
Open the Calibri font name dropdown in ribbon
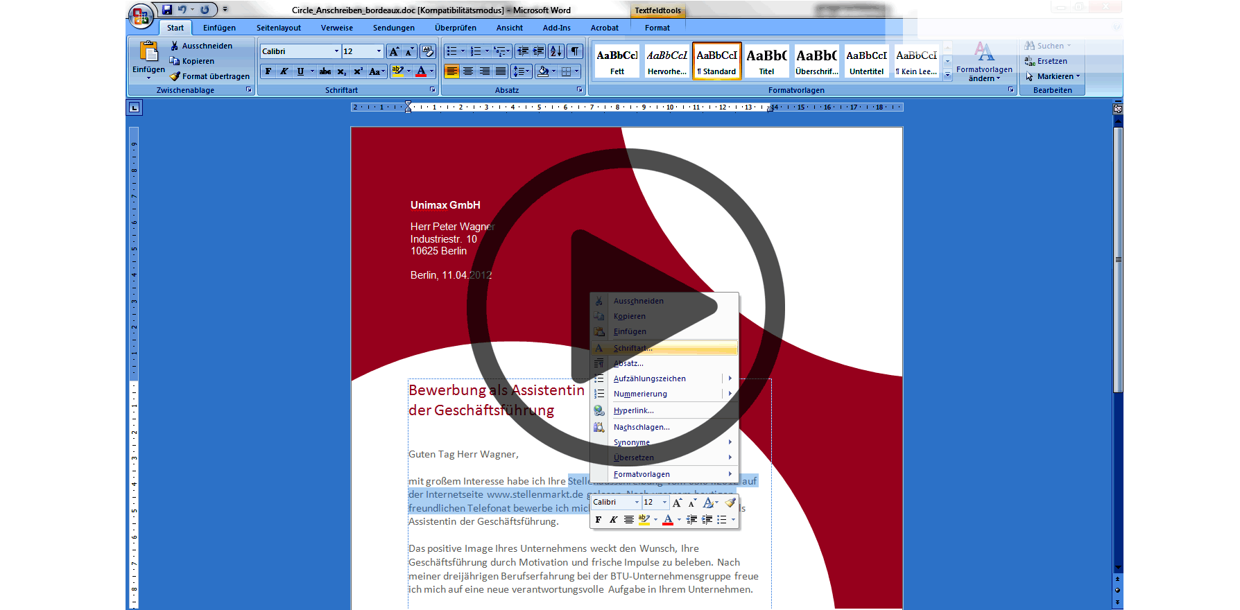[x=336, y=51]
